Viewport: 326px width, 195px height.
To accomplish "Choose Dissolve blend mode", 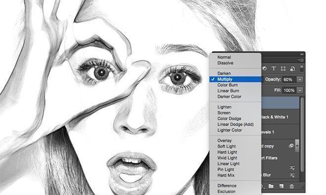I will click(x=235, y=63).
